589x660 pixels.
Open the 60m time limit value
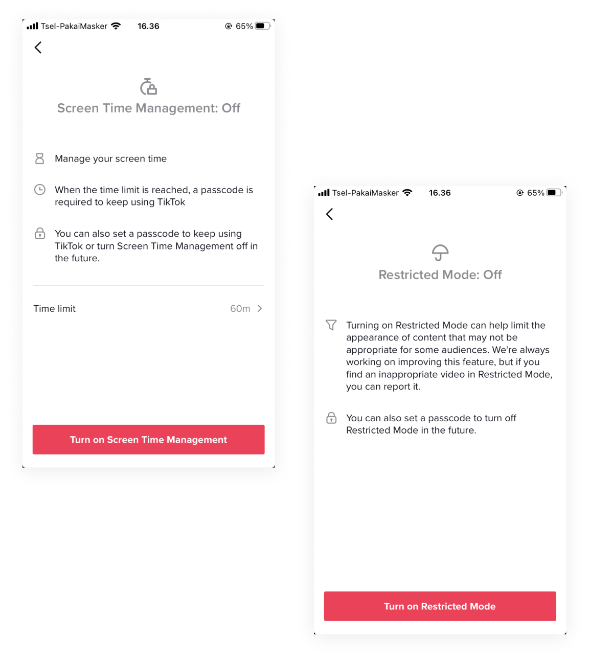(240, 308)
